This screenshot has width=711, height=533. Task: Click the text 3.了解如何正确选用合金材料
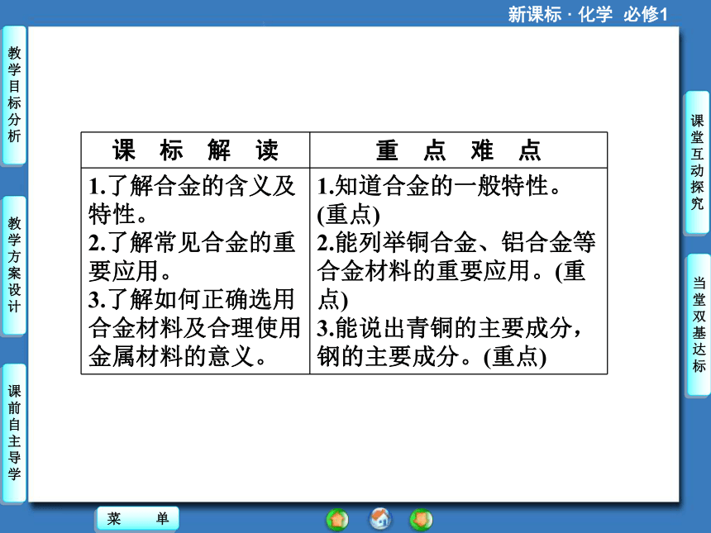coord(194,313)
